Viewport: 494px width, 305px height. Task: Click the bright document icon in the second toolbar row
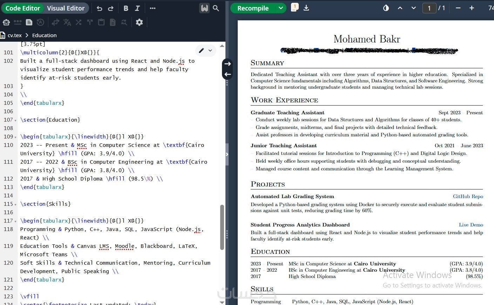tap(29, 22)
